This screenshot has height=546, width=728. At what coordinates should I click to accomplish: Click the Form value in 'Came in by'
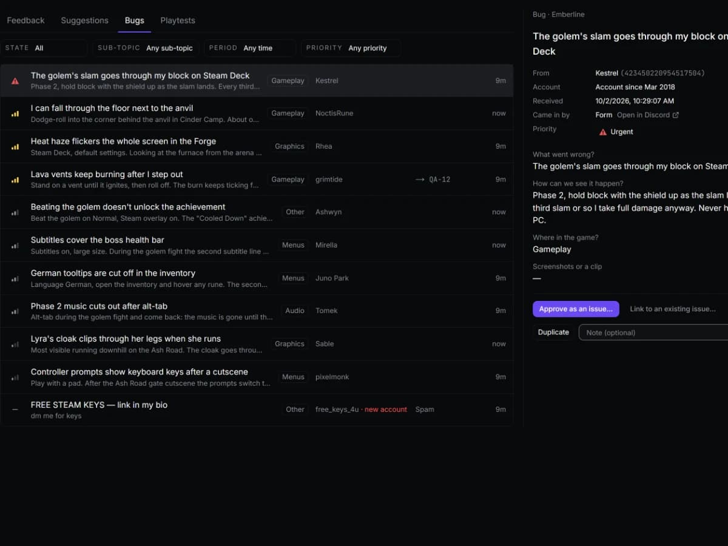[x=604, y=115]
